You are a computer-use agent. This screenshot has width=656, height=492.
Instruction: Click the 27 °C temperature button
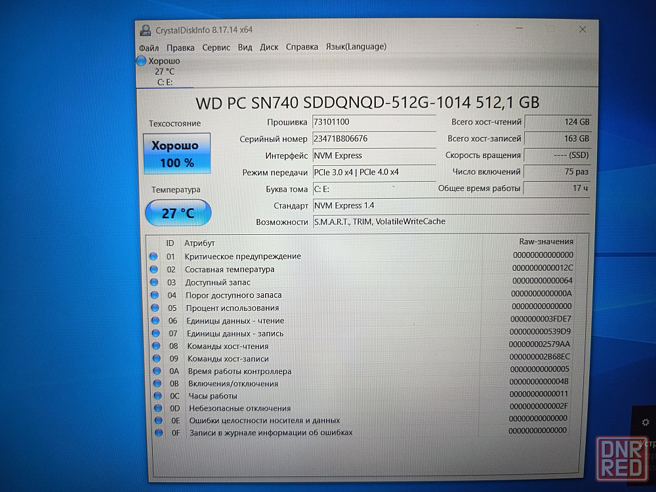click(178, 213)
